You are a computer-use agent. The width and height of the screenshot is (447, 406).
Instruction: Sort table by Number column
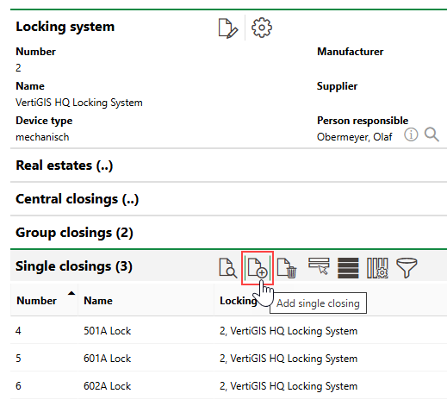36,301
